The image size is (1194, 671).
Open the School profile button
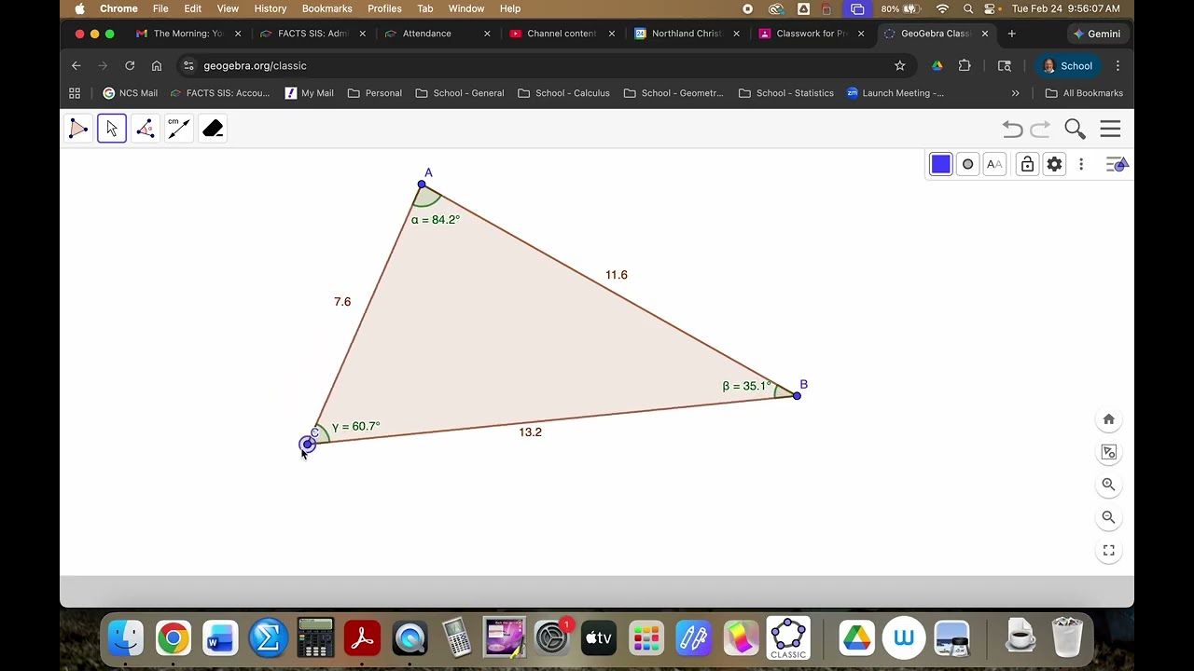pos(1067,66)
